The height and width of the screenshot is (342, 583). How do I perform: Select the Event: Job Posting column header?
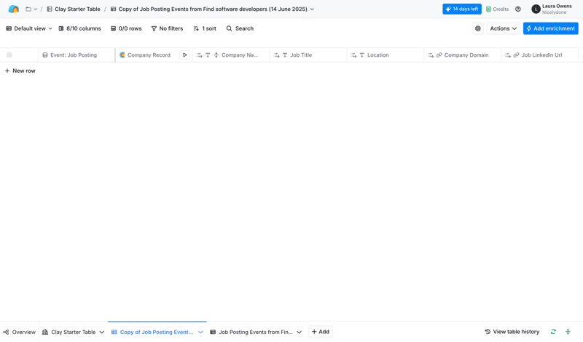77,55
